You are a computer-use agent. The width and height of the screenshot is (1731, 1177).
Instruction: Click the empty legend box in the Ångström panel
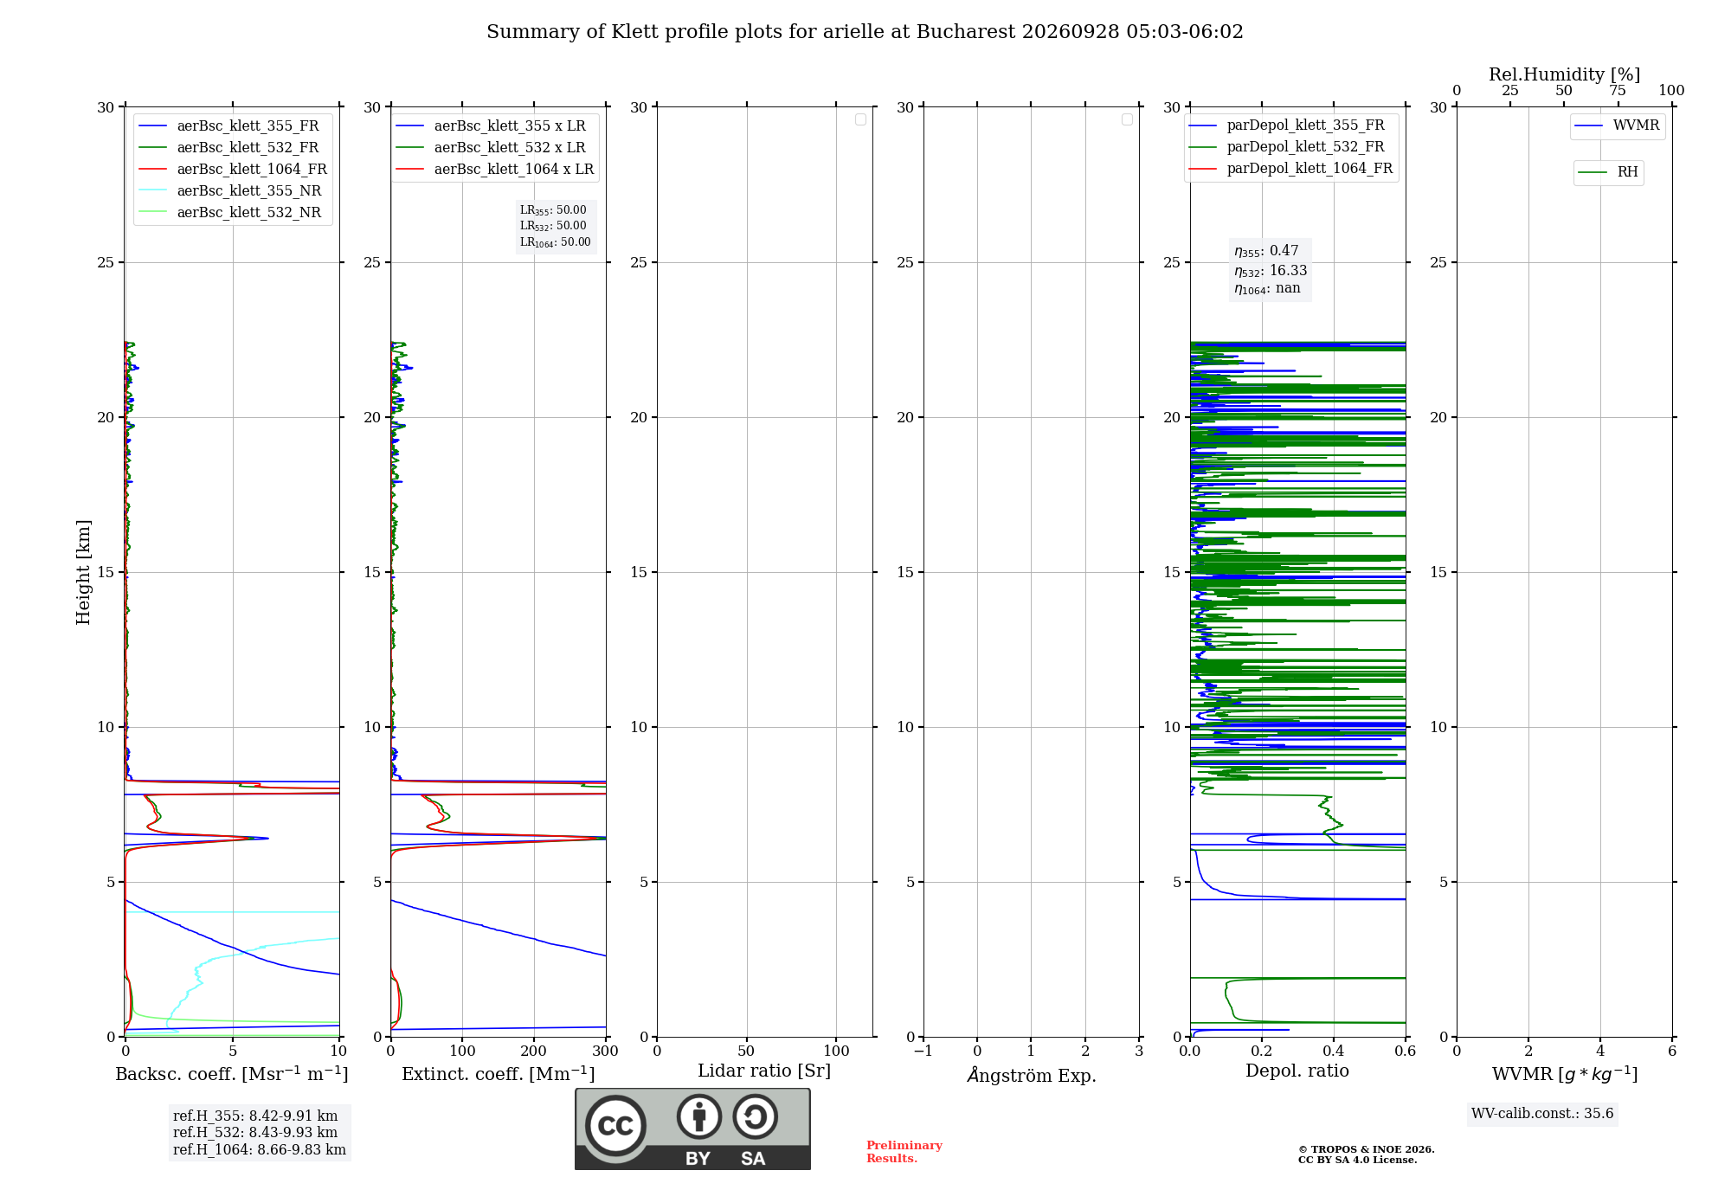pyautogui.click(x=1127, y=119)
